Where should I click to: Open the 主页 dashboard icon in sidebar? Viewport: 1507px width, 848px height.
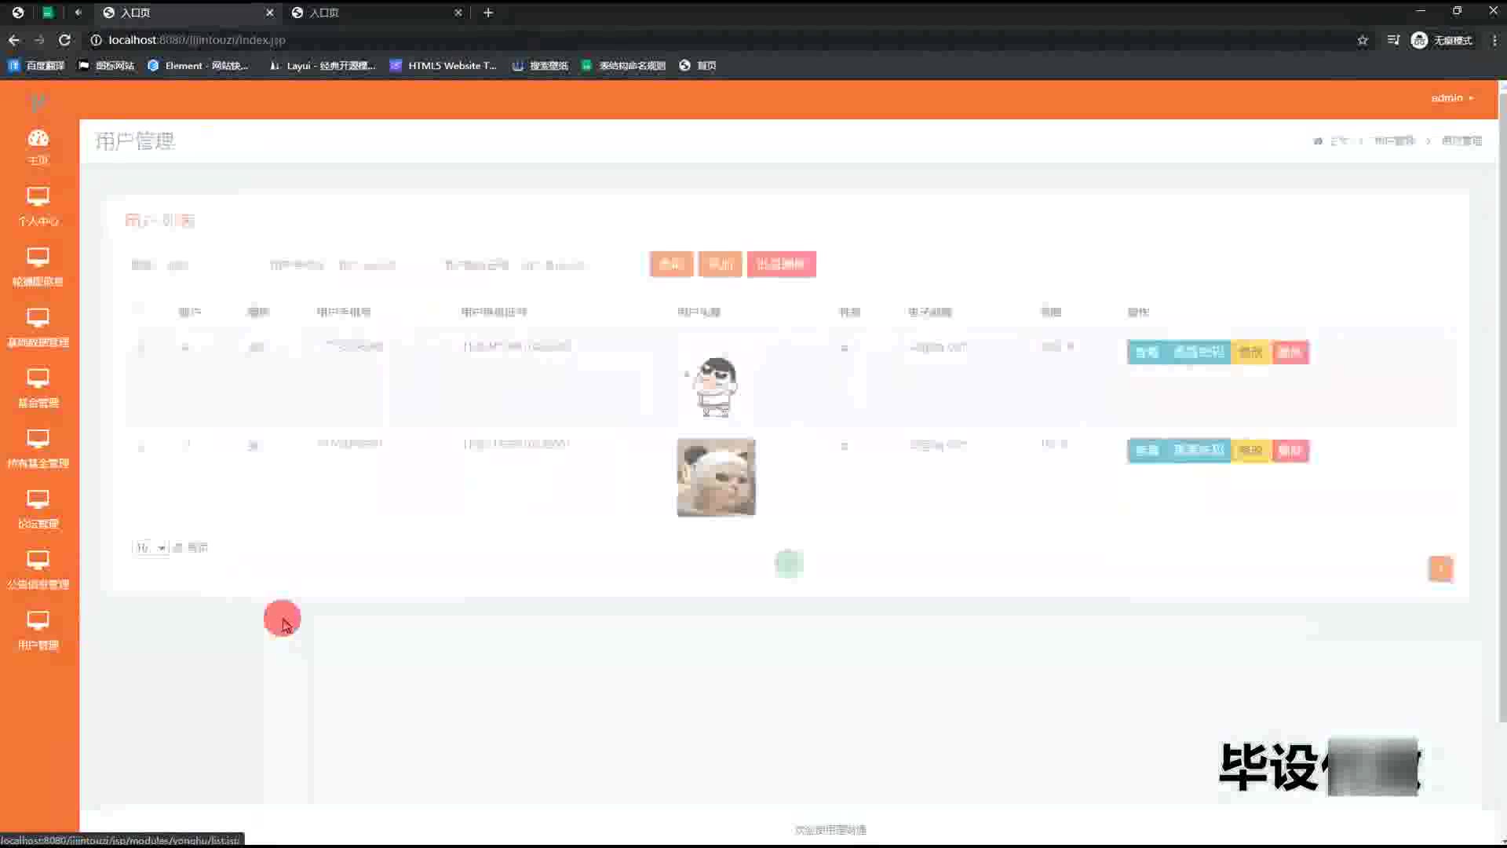coord(38,140)
